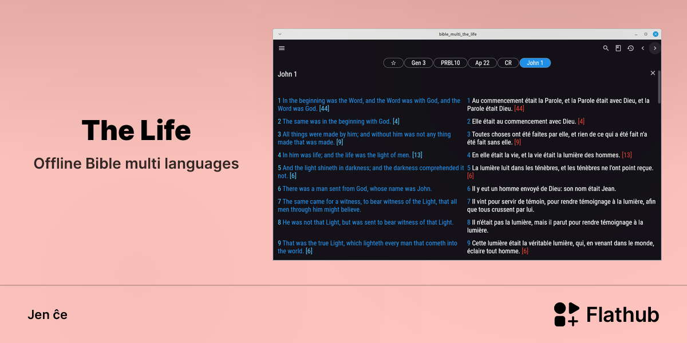Open red [9] references after French verse 3

518,142
